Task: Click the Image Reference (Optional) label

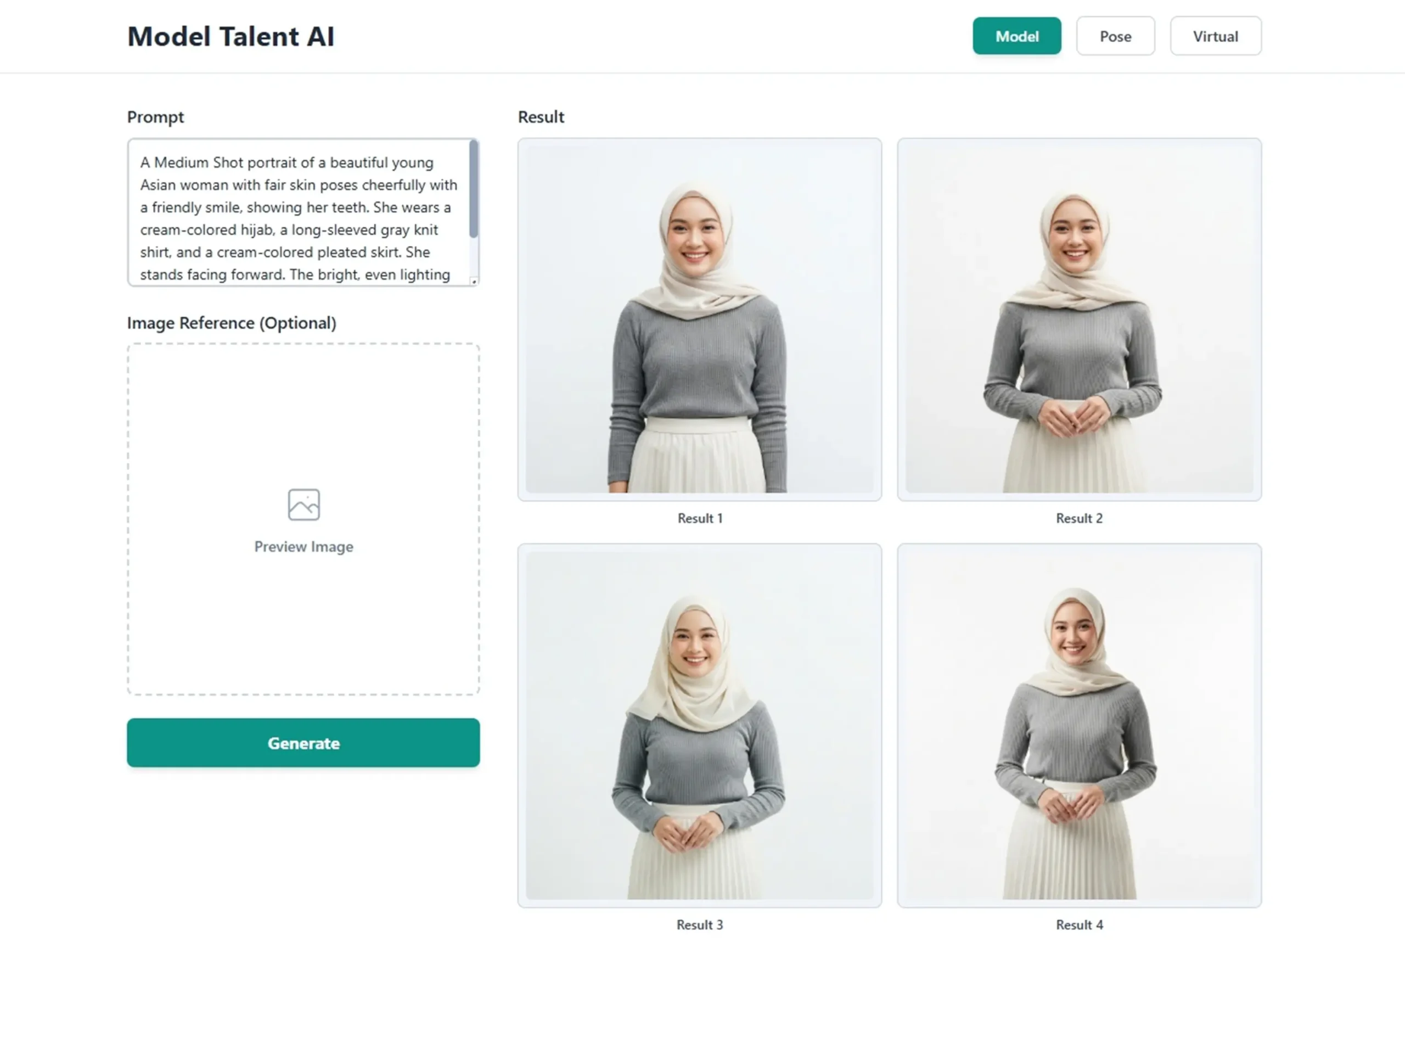Action: click(x=231, y=323)
